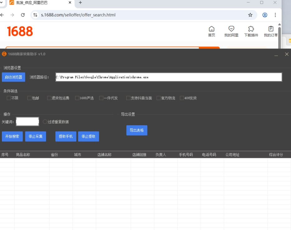The height and width of the screenshot is (230, 291).
Task: Click 开始搜索 to begin search
Action: 12,136
